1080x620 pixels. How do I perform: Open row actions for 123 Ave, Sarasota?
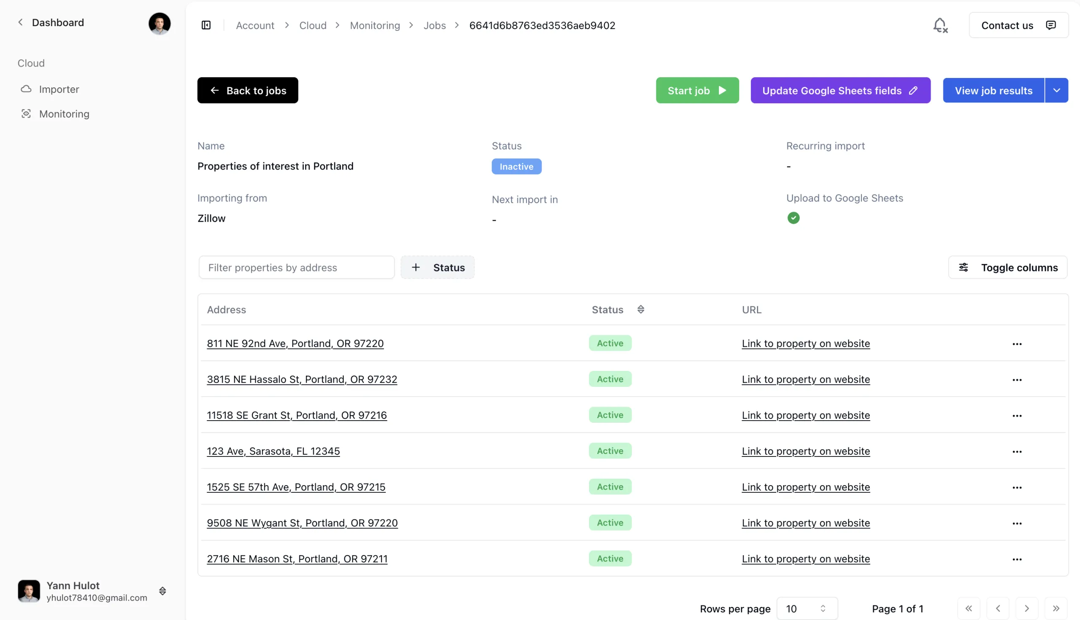coord(1016,451)
